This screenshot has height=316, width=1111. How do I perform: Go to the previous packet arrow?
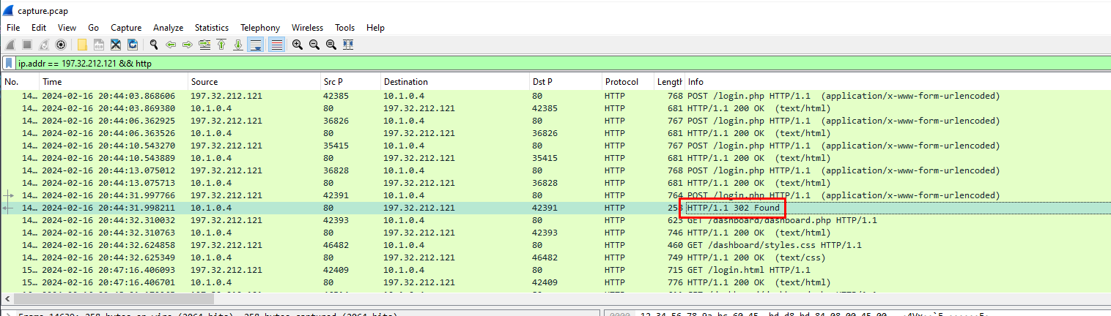[x=171, y=45]
